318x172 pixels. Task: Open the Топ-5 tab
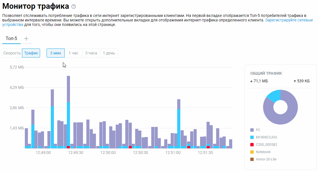[x=12, y=39]
